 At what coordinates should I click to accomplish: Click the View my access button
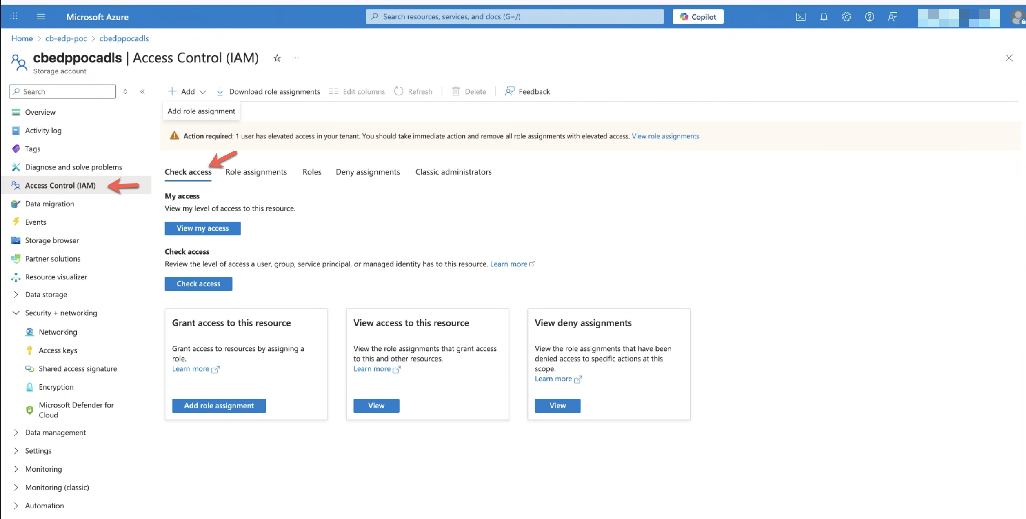tap(202, 228)
